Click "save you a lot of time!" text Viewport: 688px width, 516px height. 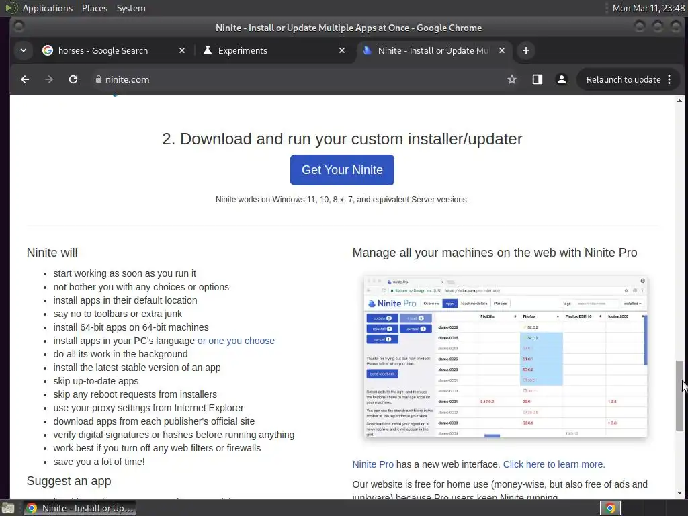point(99,462)
